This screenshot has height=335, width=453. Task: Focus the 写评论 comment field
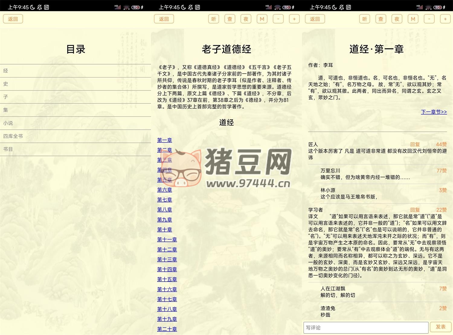[366, 327]
